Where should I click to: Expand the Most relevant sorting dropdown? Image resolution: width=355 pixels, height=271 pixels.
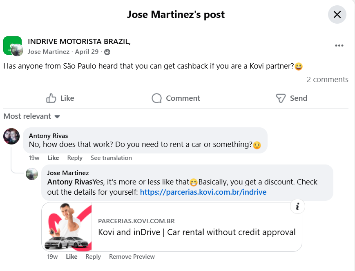[32, 116]
